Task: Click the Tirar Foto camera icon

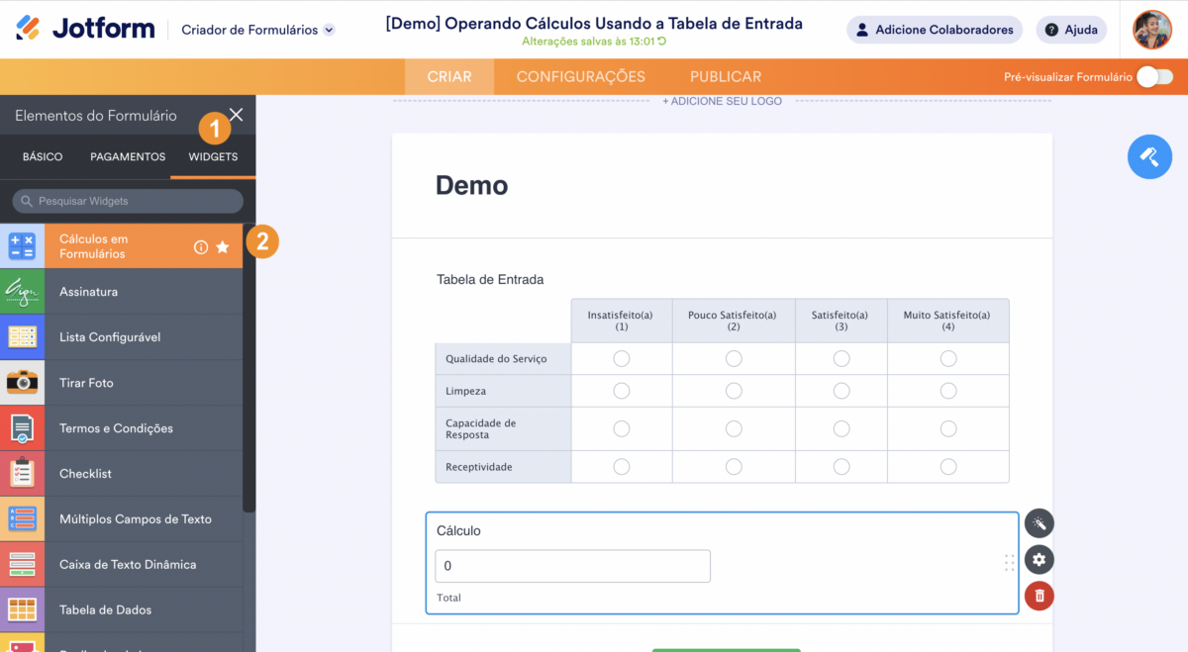Action: (x=22, y=383)
